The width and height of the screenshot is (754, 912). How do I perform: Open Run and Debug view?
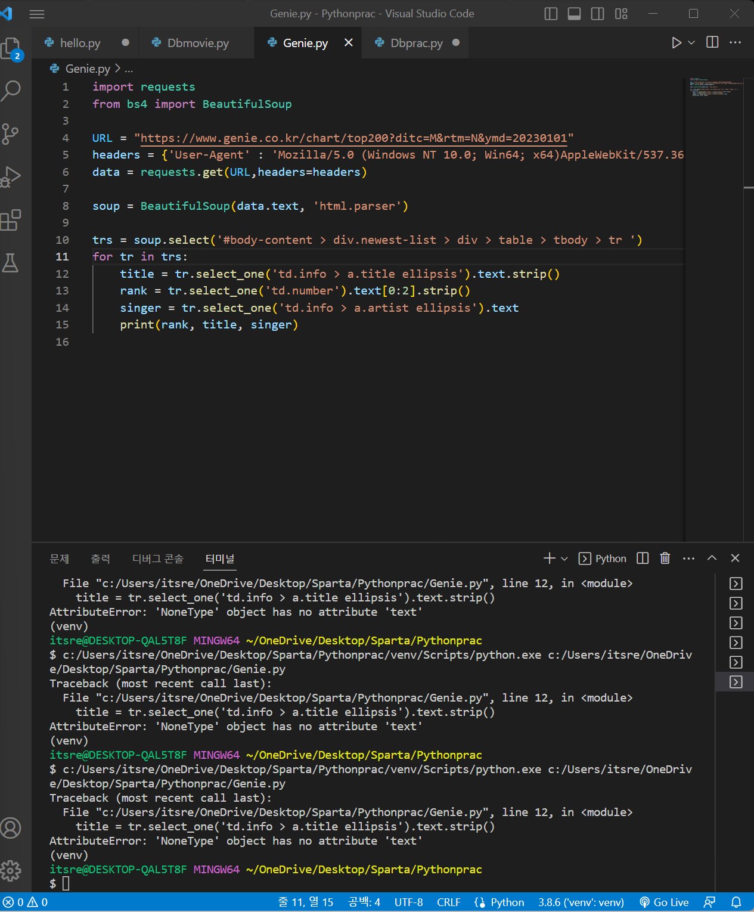pos(11,176)
